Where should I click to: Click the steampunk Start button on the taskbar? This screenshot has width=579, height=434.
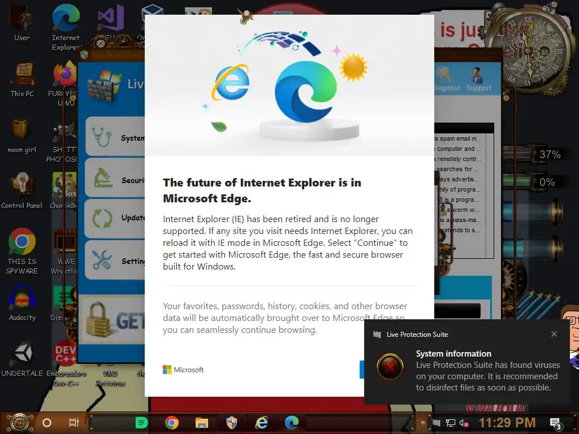point(20,423)
